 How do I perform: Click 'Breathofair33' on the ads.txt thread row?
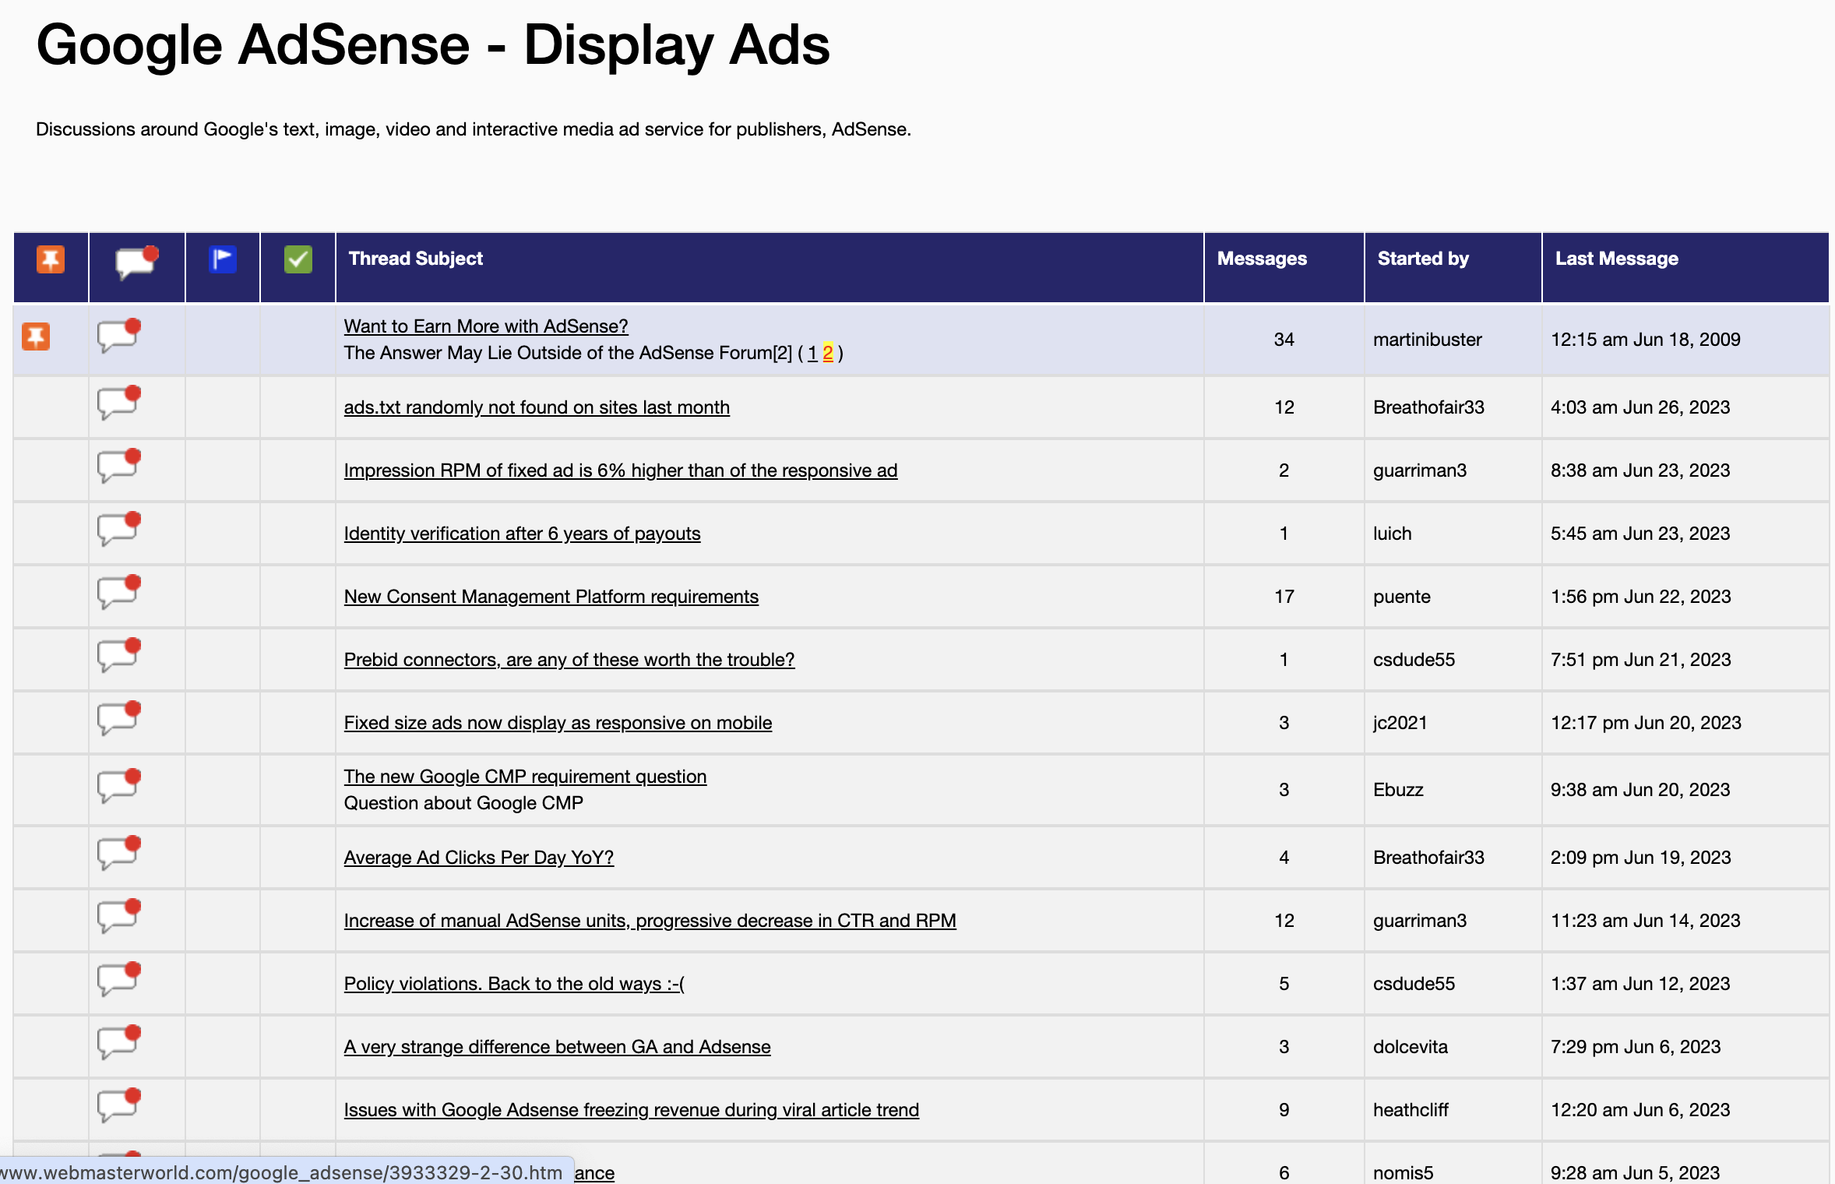1428,407
